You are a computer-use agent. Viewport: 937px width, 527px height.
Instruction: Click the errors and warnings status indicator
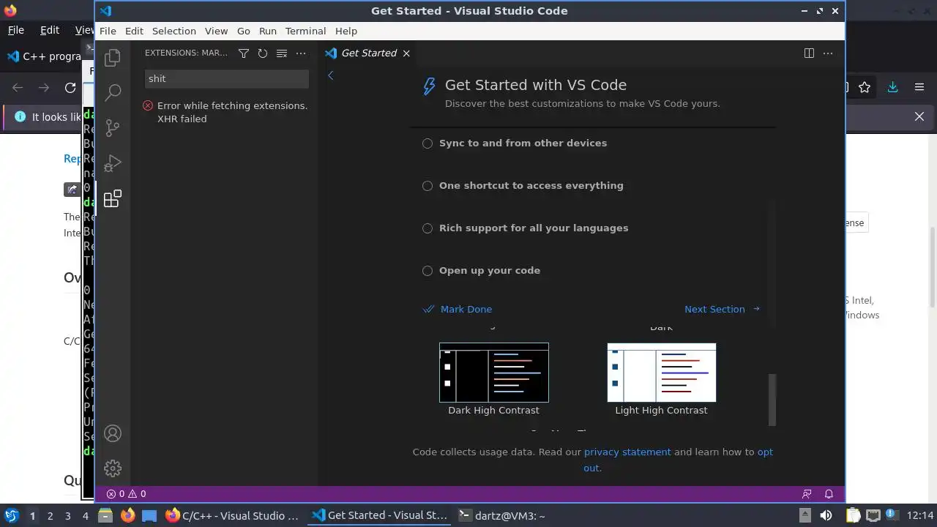[x=126, y=493]
